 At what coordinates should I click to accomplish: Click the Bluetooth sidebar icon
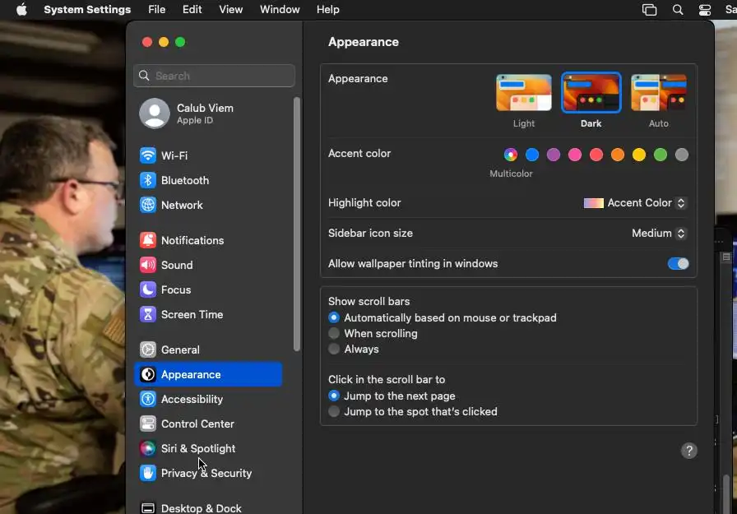147,180
